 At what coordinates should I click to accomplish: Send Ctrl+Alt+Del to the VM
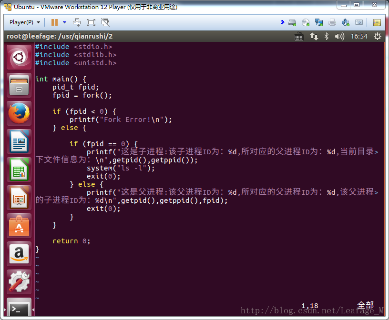tap(77, 22)
